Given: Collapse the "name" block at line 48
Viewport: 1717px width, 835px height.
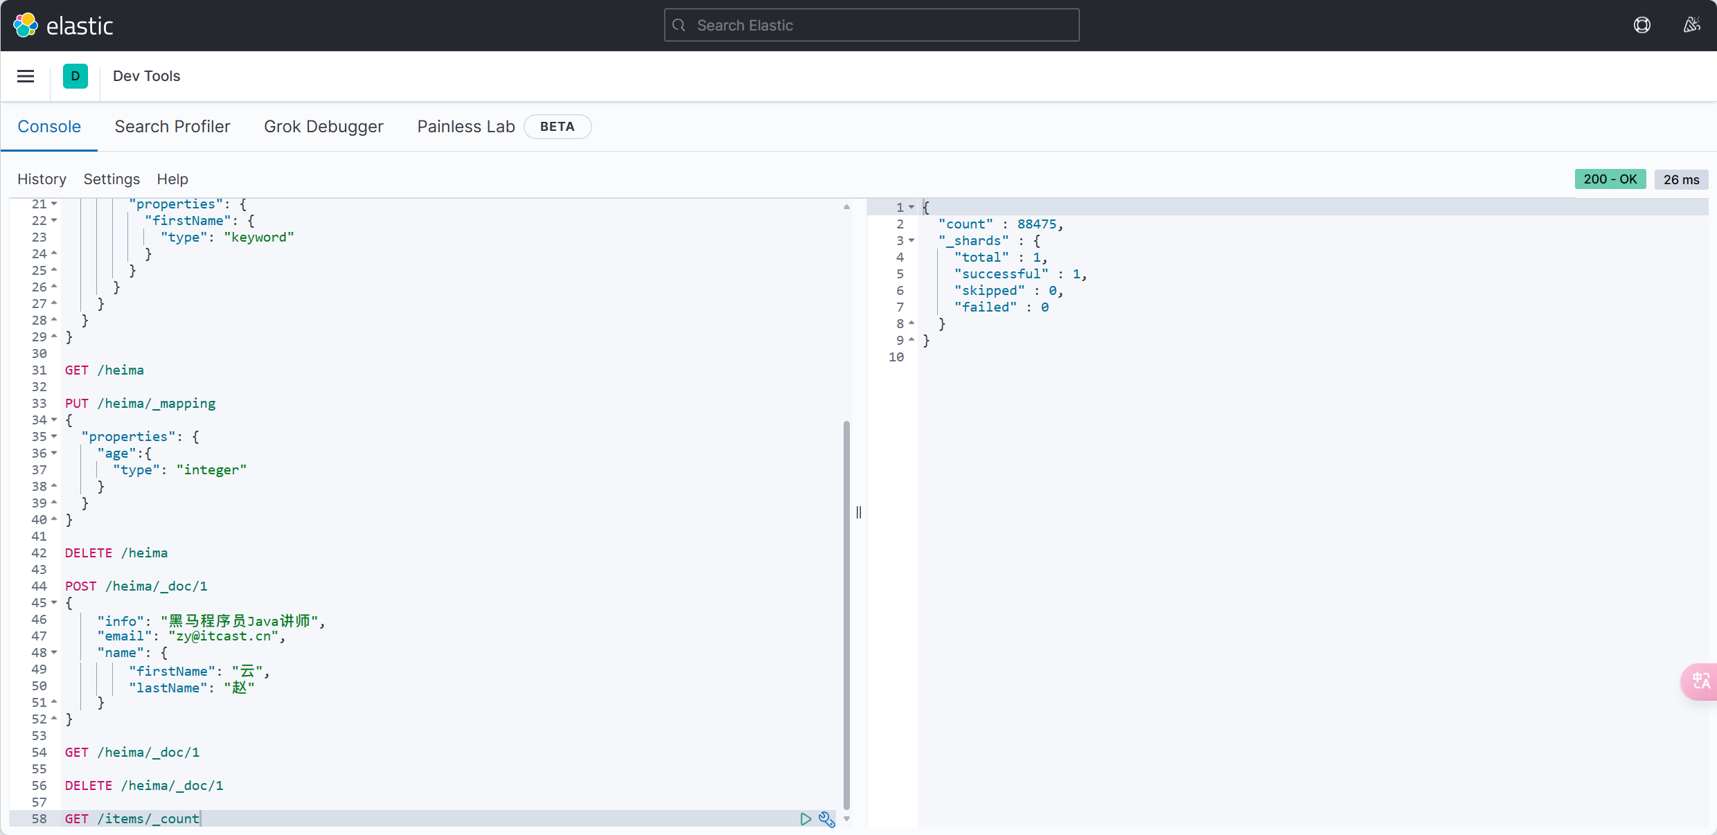Looking at the screenshot, I should 54,653.
